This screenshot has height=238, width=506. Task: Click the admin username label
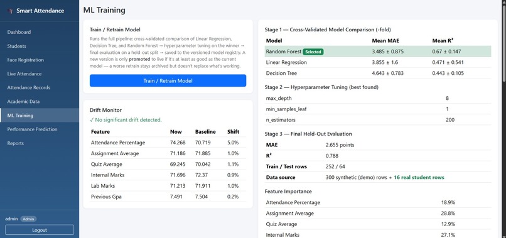(12, 219)
